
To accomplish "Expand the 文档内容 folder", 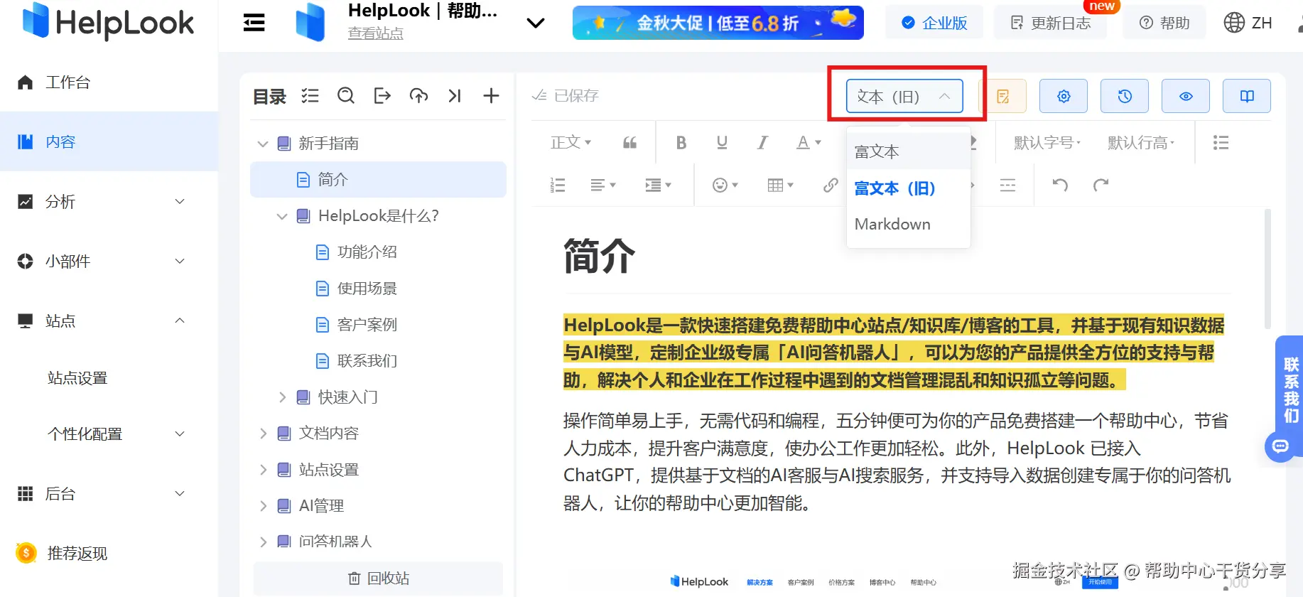I will point(263,434).
